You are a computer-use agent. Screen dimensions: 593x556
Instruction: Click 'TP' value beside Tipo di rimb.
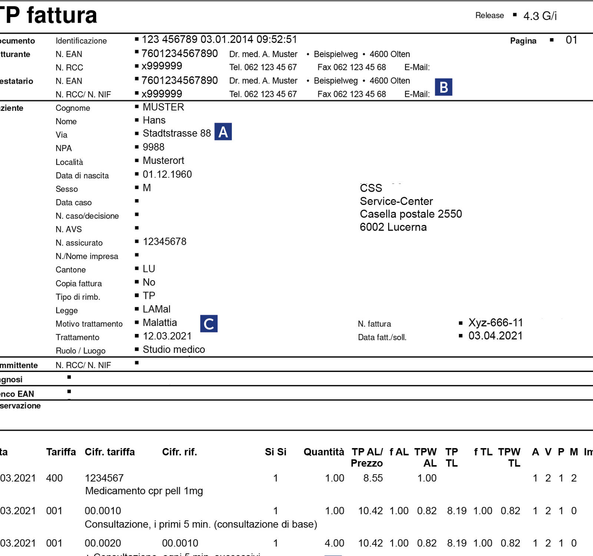tap(149, 295)
